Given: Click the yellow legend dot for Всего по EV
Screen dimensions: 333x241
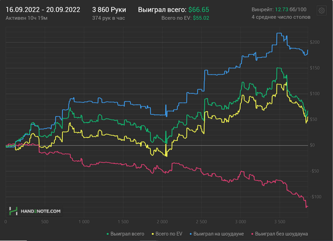Looking at the screenshot, I should click(x=153, y=234).
